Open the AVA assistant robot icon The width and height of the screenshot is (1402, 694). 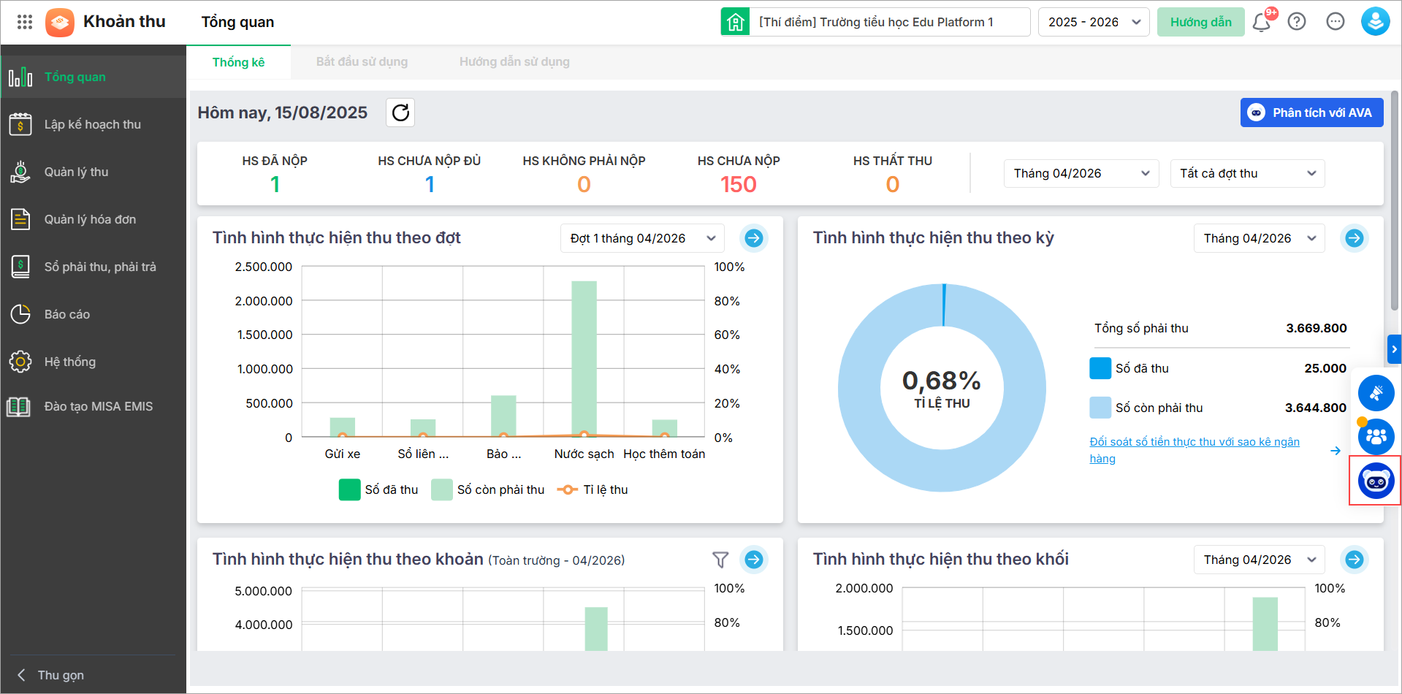(1376, 481)
